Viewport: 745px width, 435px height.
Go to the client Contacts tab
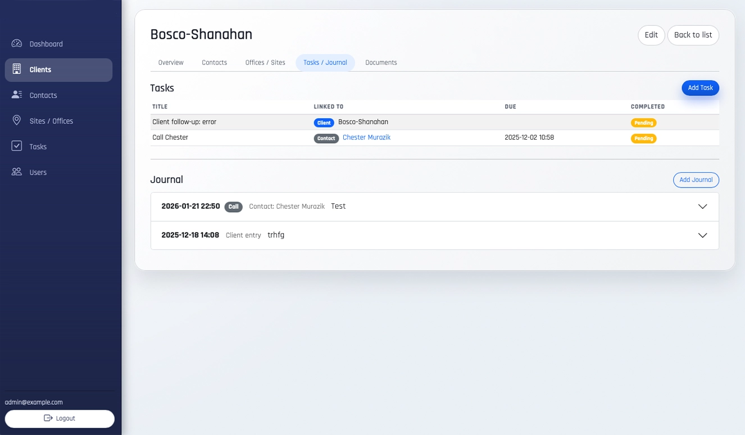click(x=214, y=63)
